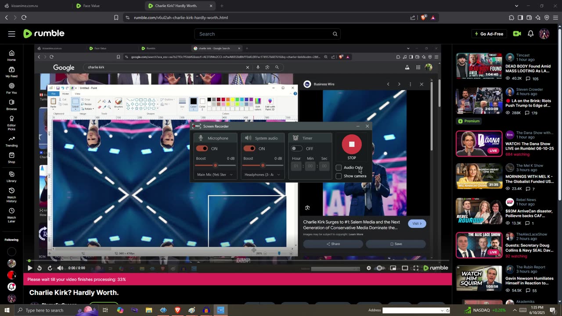This screenshot has width=562, height=316.
Task: Open Editor Picks in the sidebar
Action: (x=11, y=123)
